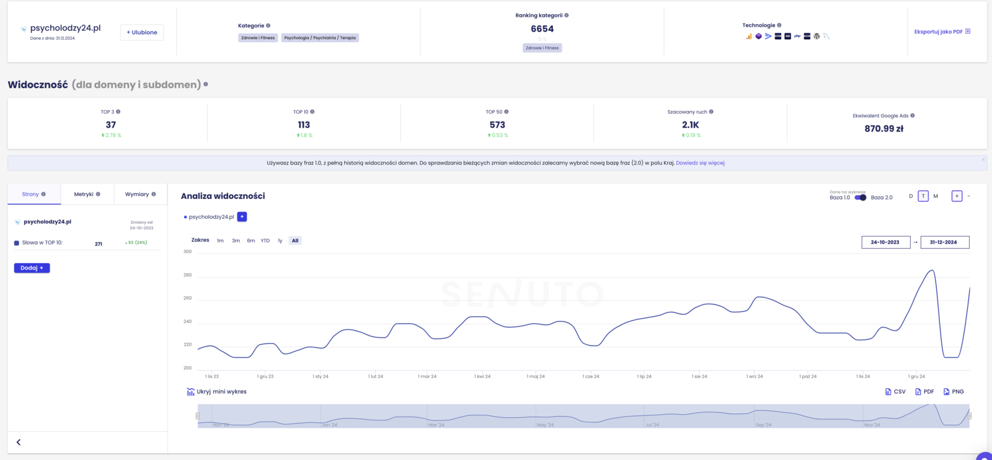Image resolution: width=992 pixels, height=460 pixels.
Task: Add domain to chart with plus button
Action: 242,217
